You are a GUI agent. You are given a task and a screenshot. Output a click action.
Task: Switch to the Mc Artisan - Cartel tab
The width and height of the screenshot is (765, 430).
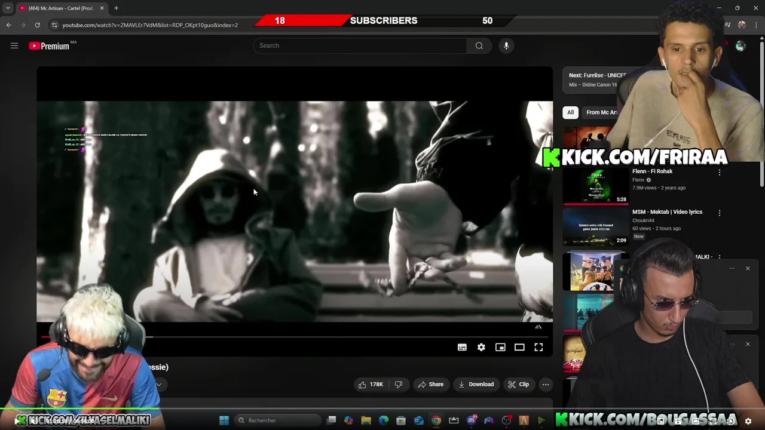pos(62,8)
